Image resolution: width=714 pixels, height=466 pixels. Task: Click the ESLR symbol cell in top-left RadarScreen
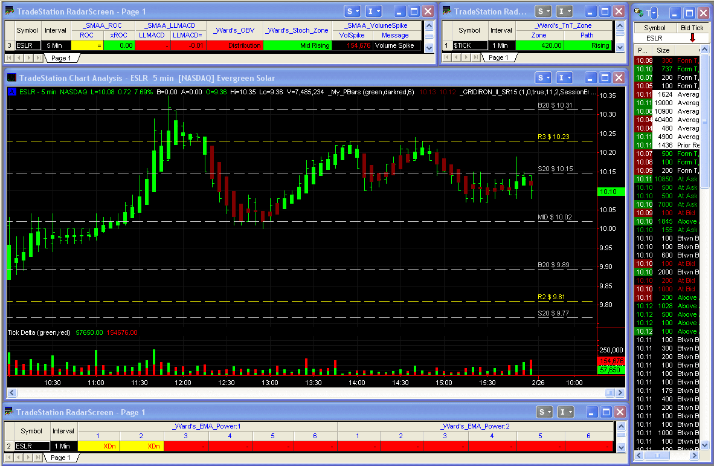click(x=27, y=45)
